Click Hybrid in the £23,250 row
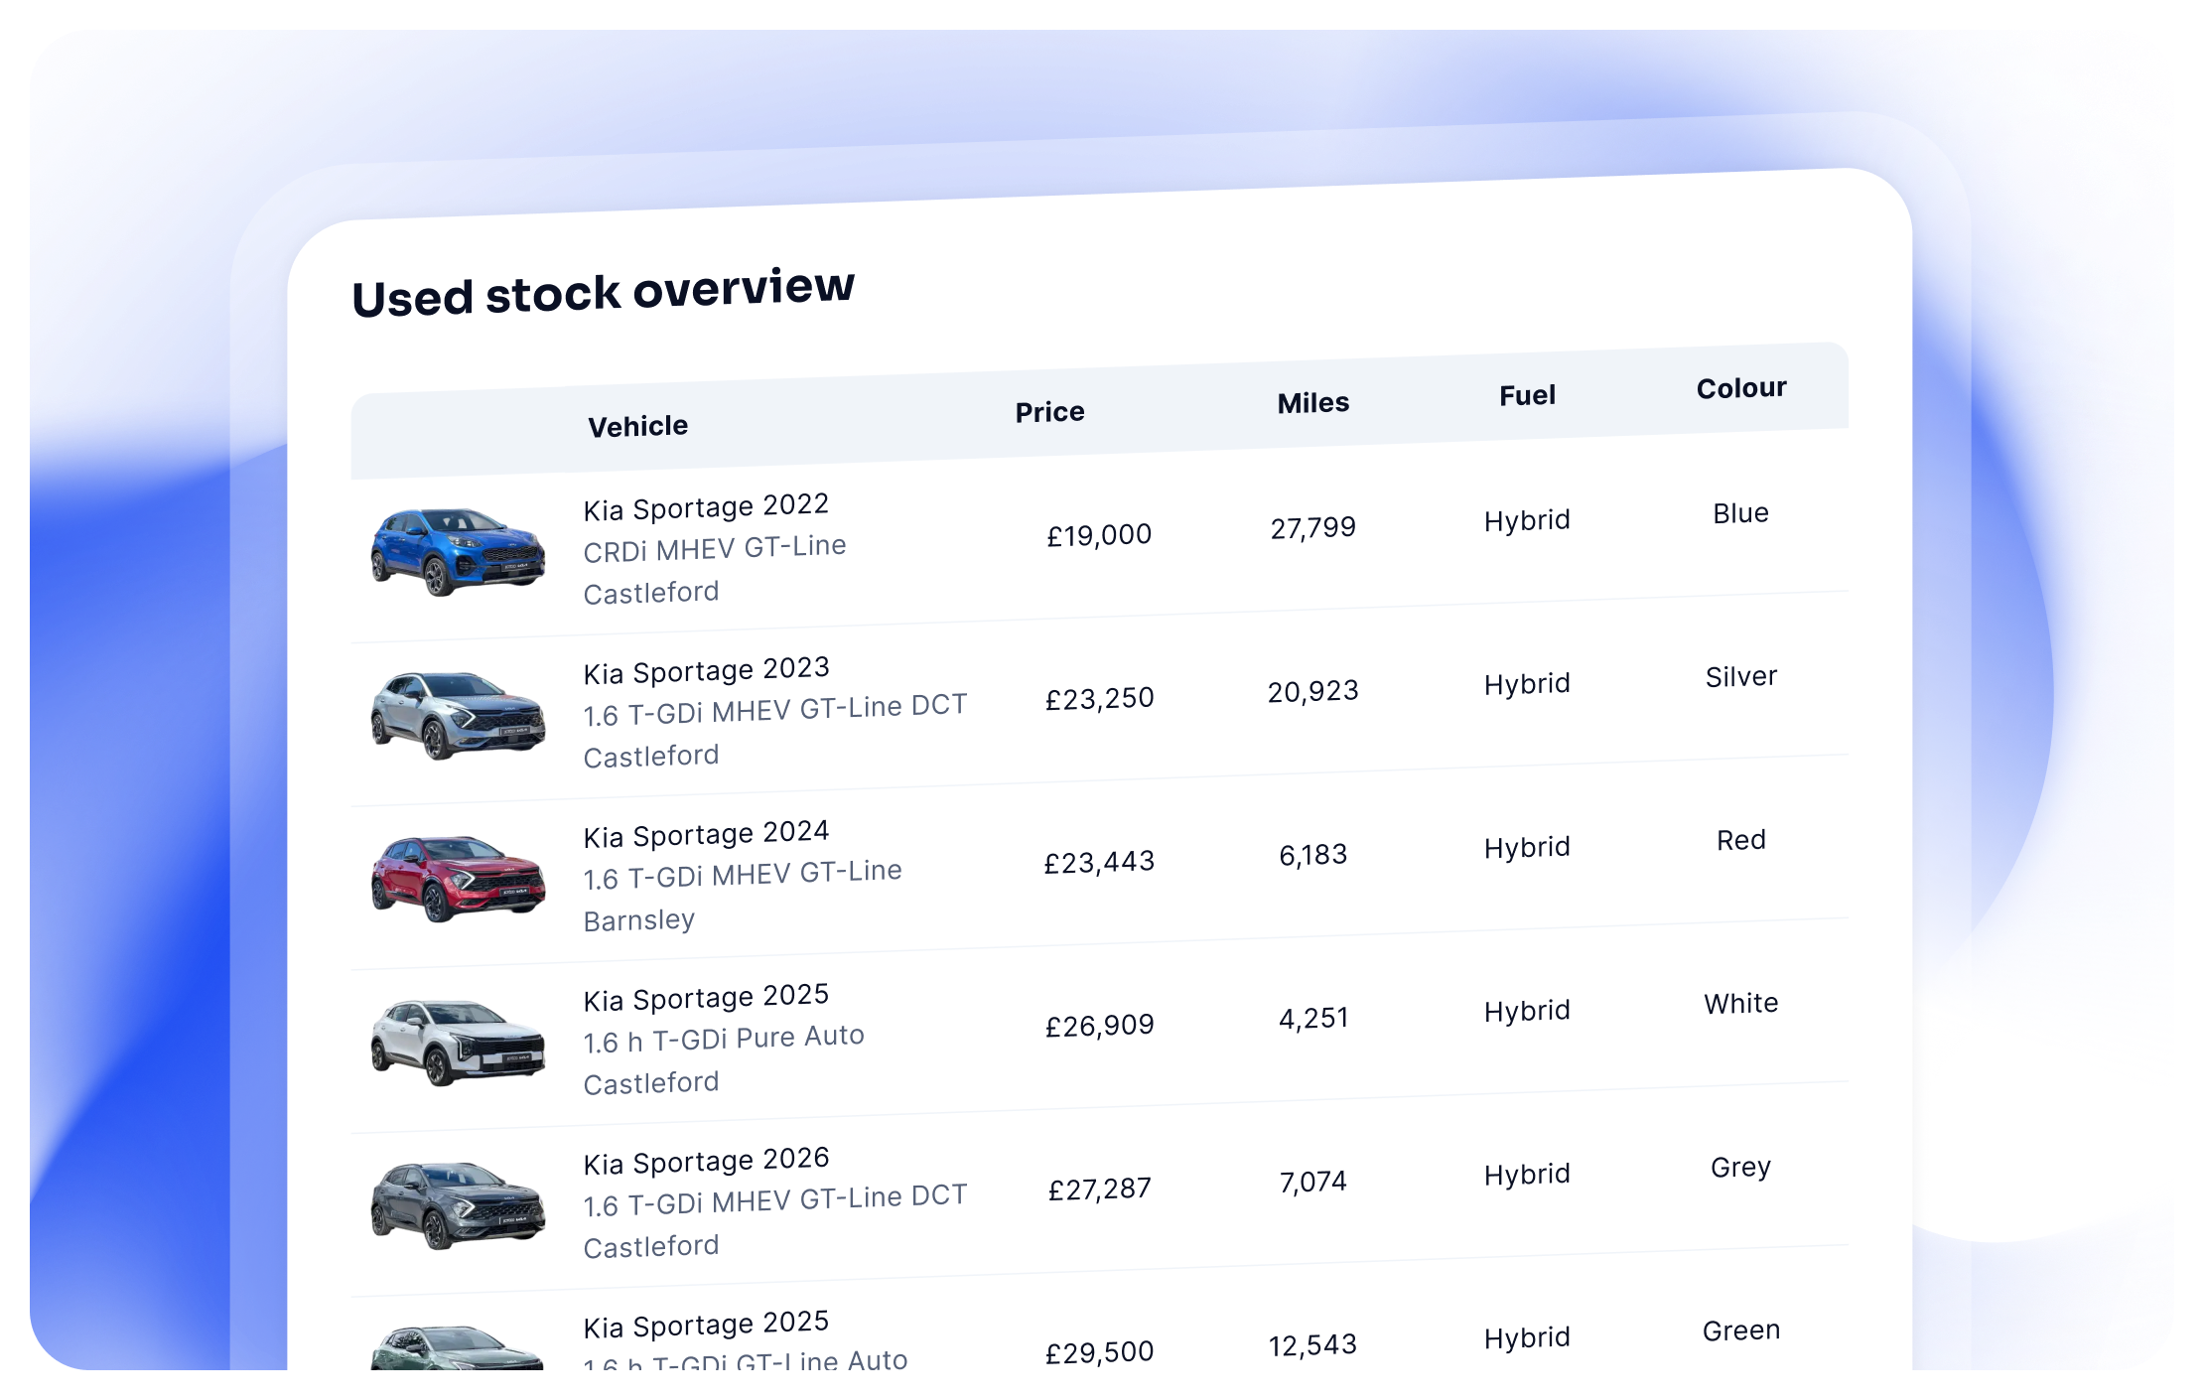Screen dimensions: 2204x1400 (x=1527, y=684)
